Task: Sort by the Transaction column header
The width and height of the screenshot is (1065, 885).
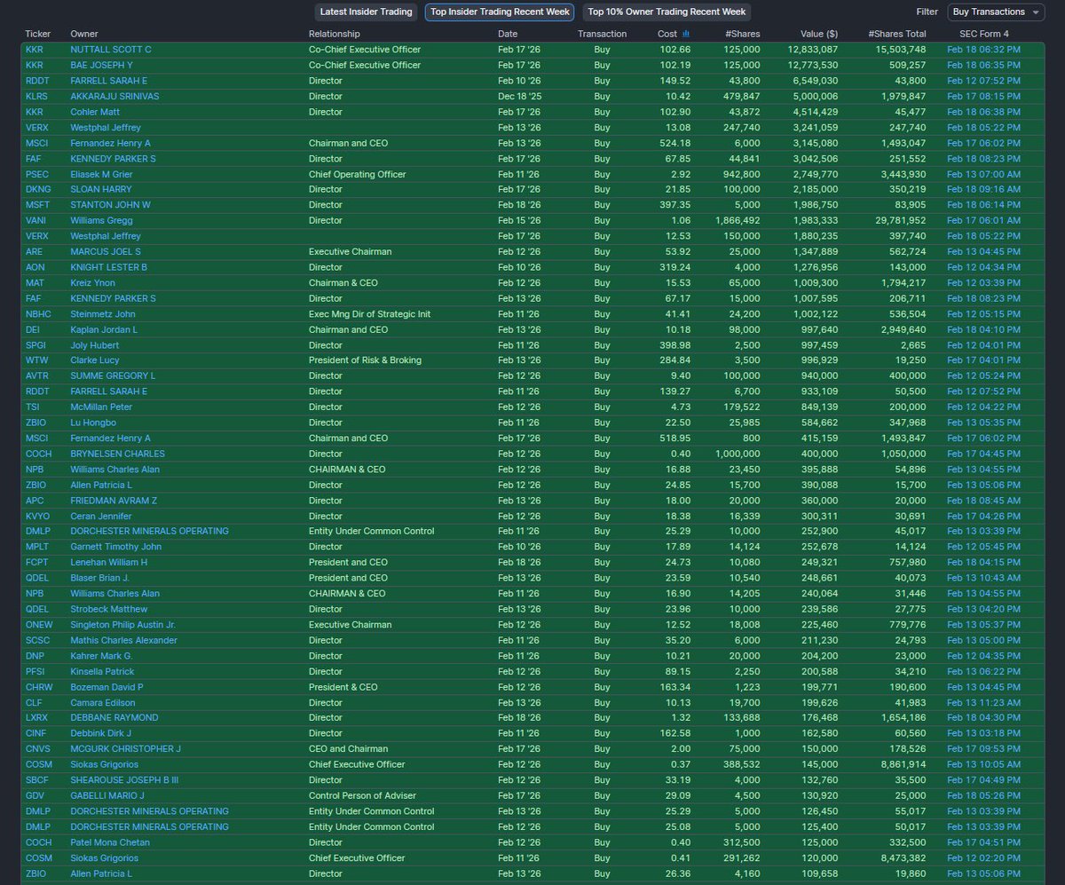Action: (x=602, y=34)
